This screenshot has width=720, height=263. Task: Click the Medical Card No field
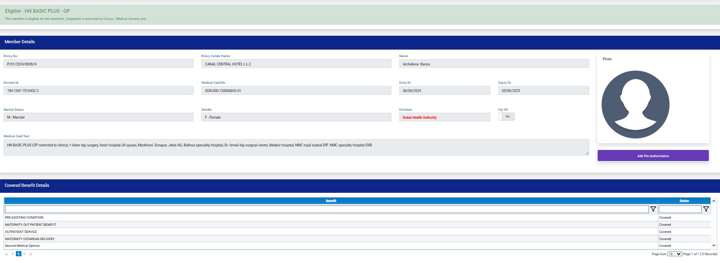pos(296,90)
